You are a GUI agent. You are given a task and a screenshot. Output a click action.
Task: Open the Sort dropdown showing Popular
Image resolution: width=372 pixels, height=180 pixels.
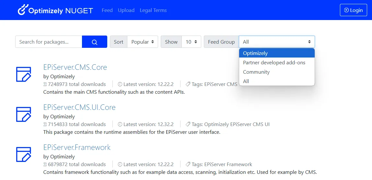(143, 42)
